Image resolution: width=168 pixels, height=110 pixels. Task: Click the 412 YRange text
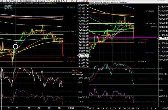tap(77, 74)
